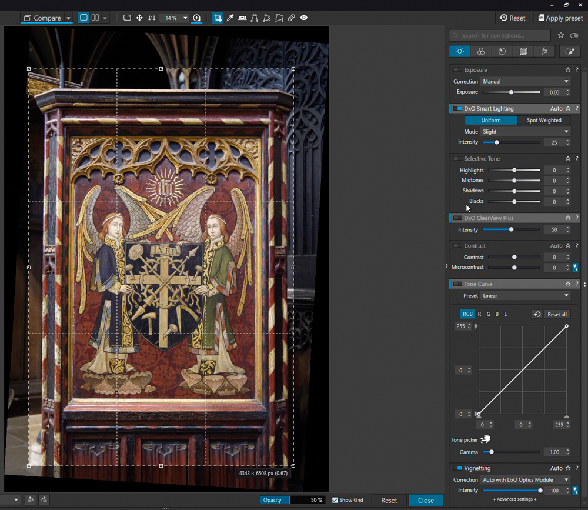588x510 pixels.
Task: Toggle the active corrections only switch
Action: pyautogui.click(x=574, y=35)
